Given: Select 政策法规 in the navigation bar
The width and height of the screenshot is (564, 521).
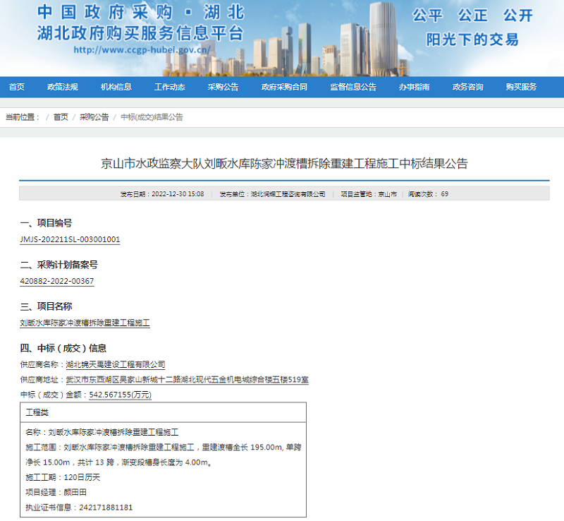Looking at the screenshot, I should [x=63, y=87].
